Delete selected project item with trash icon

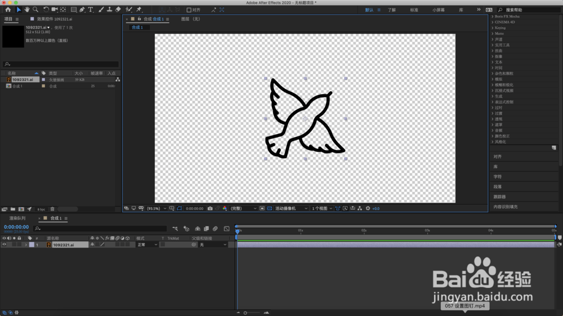52,209
